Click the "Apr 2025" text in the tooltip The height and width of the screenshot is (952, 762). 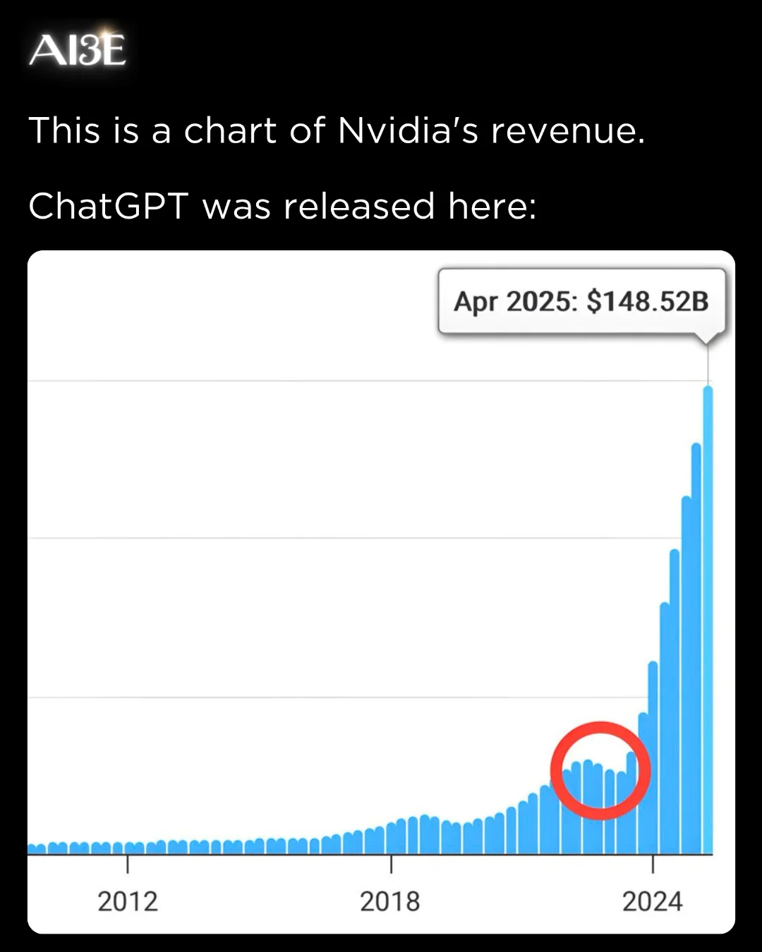pyautogui.click(x=515, y=302)
